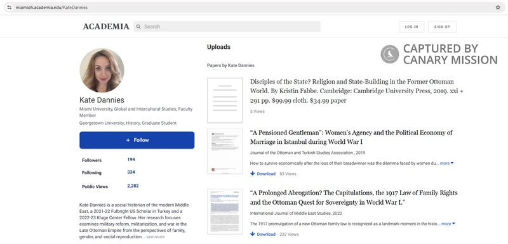Open thumbnail of A Prolonged Abrogation paper

coord(225,212)
